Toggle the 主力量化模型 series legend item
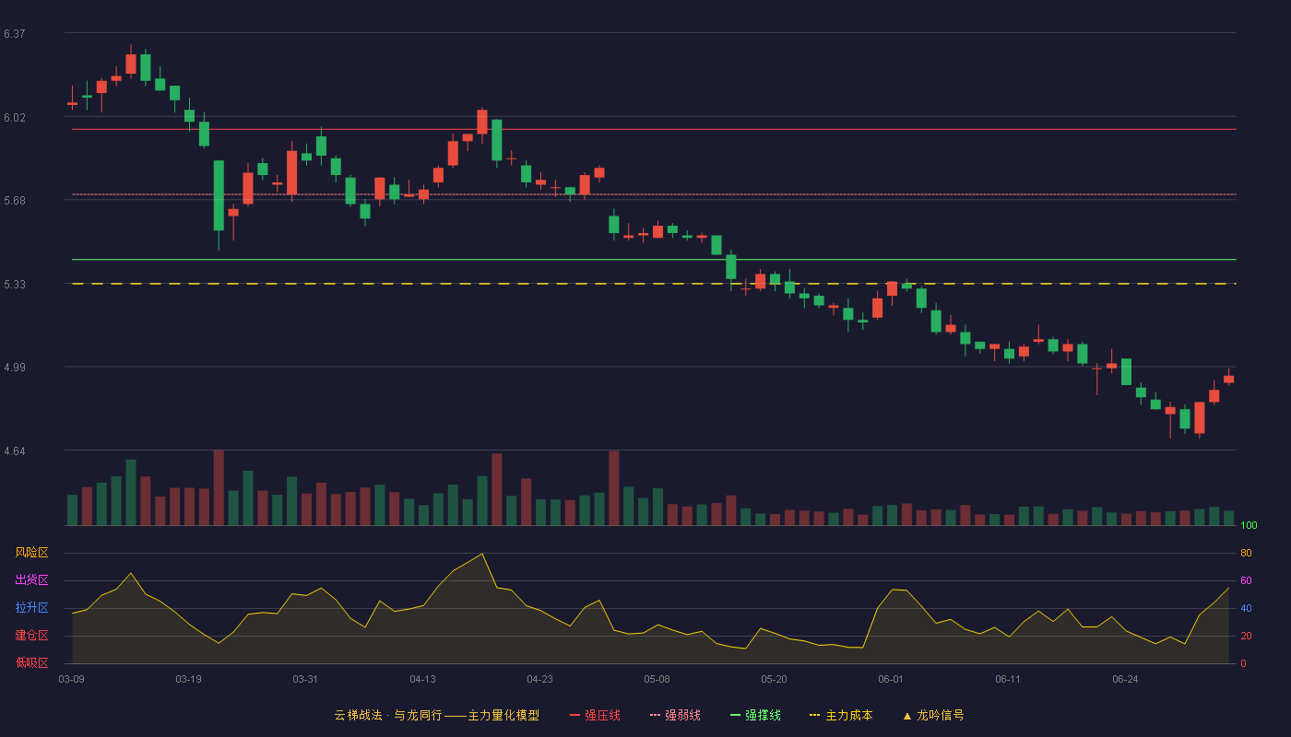1291x737 pixels. click(x=437, y=715)
